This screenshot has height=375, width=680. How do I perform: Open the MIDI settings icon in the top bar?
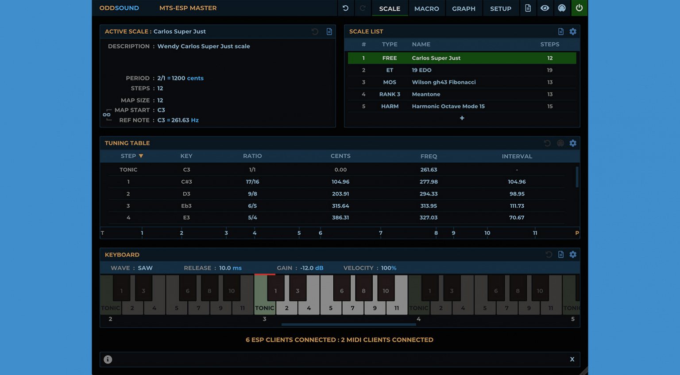click(x=562, y=8)
